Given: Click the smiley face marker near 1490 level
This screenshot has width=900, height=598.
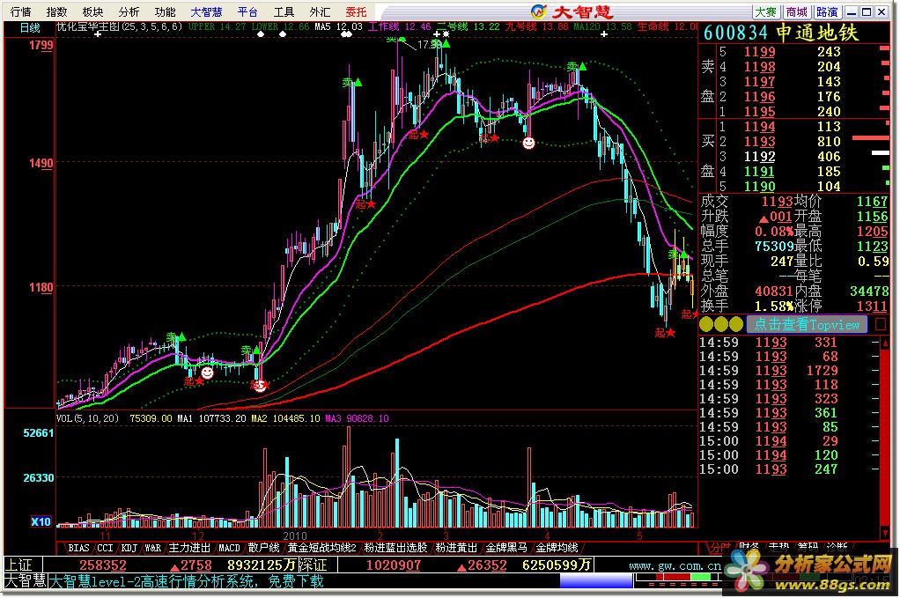Looking at the screenshot, I should click(528, 143).
